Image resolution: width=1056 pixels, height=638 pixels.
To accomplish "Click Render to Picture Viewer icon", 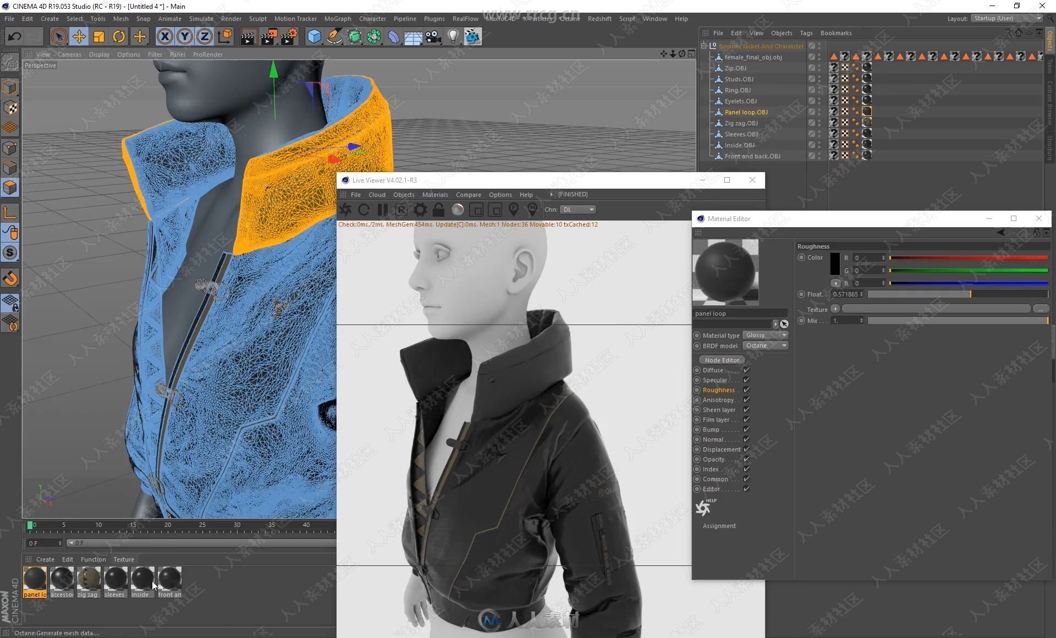I will pos(269,37).
